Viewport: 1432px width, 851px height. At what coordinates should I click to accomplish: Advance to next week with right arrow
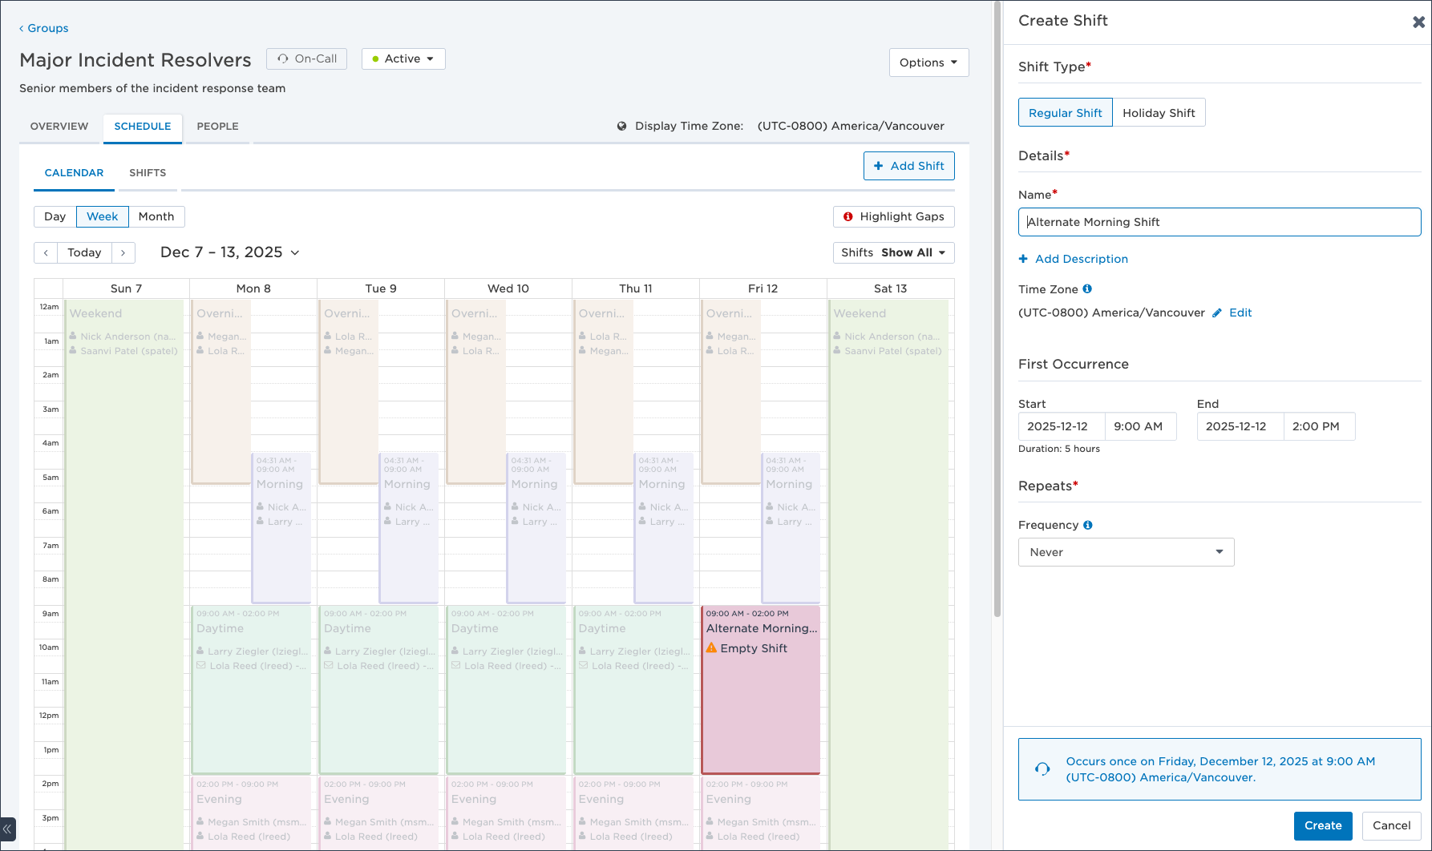point(123,252)
